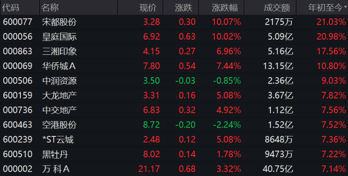Open the *ST云城 stock row
Screen dimensions: 348x176
click(58, 139)
